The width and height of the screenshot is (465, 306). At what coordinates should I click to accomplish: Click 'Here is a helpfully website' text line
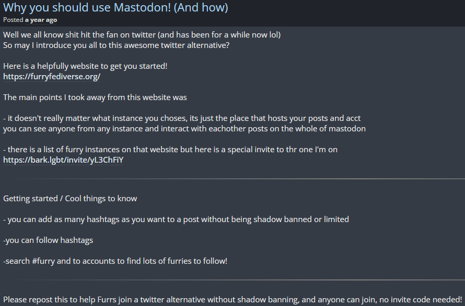point(85,66)
